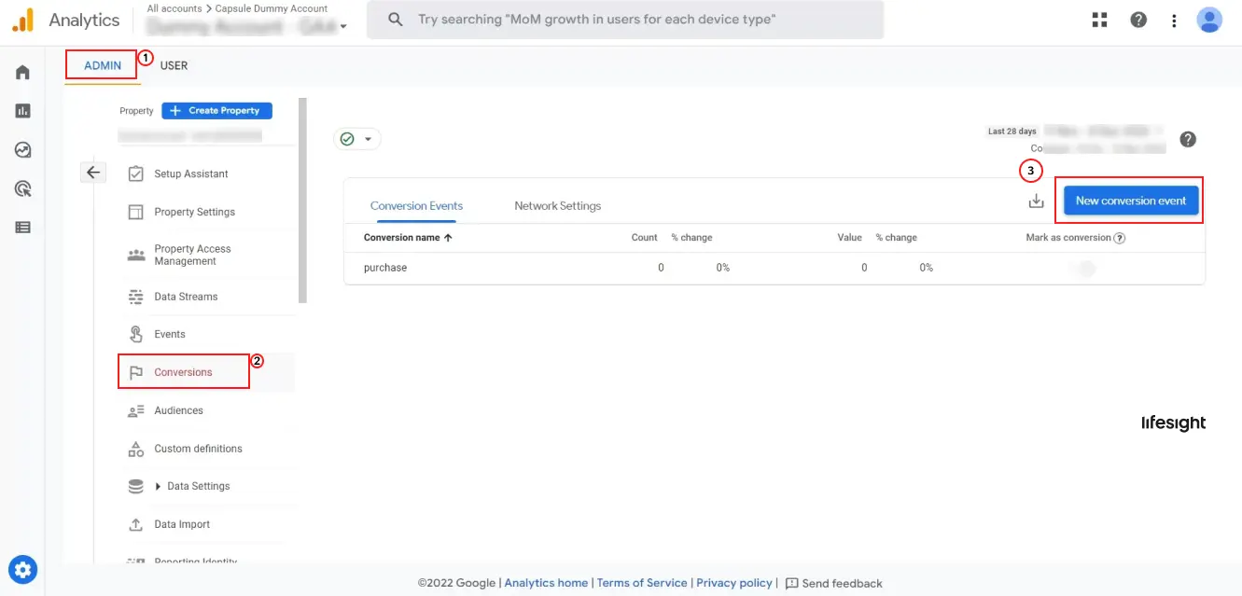Click the Audiences icon
Screen dimensions: 1242x596
(x=136, y=410)
